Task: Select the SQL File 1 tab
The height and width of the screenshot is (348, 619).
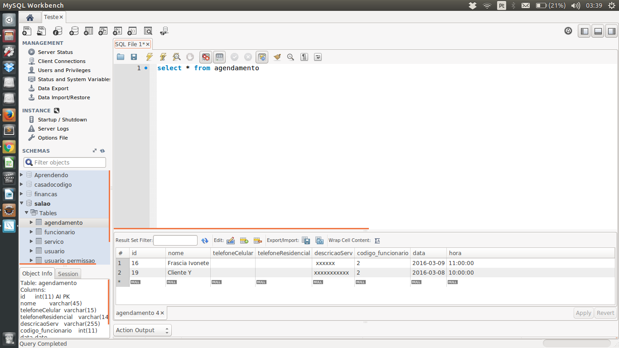Action: click(x=132, y=44)
